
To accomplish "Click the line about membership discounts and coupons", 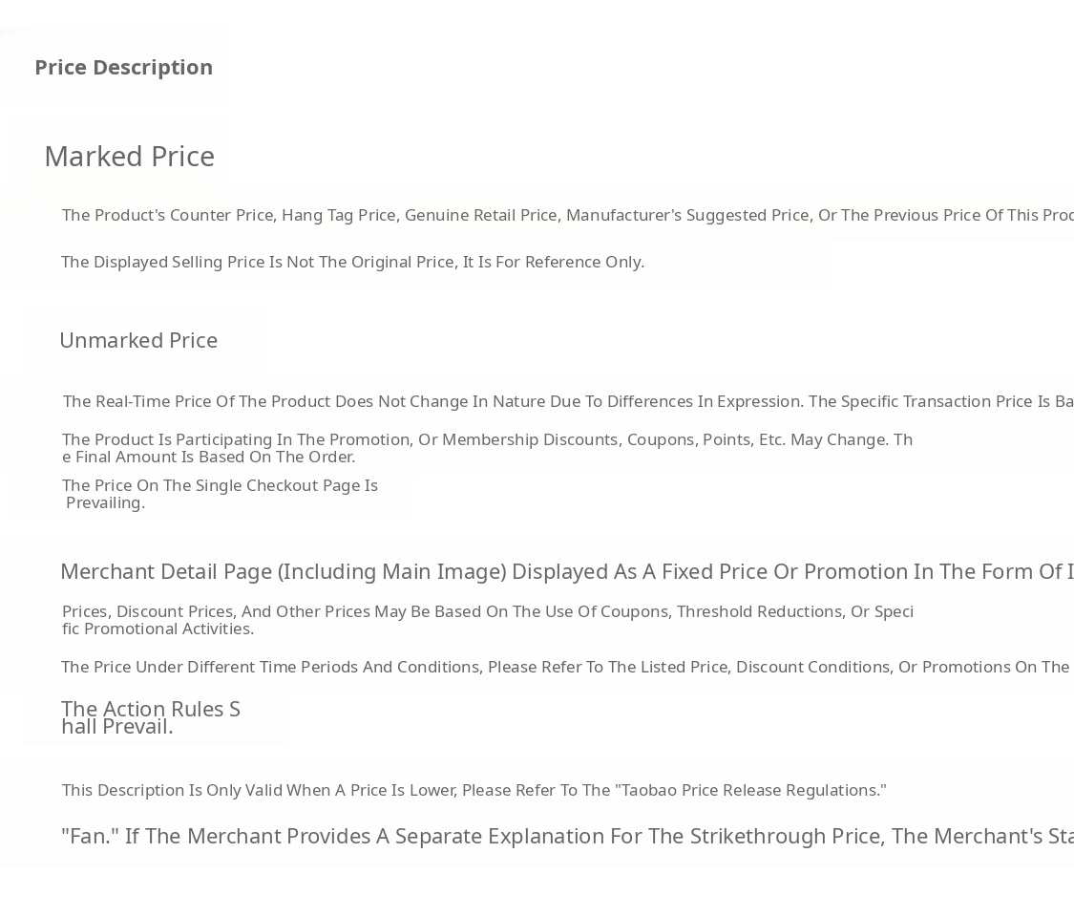I will 487,439.
